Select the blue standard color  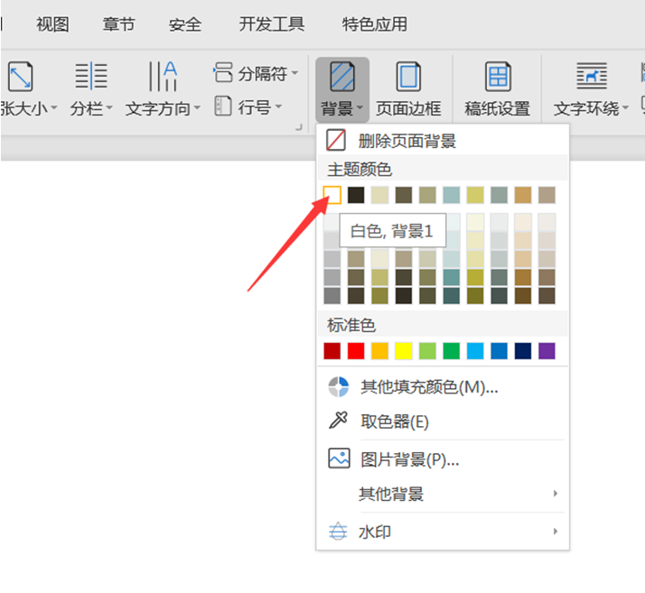[499, 350]
